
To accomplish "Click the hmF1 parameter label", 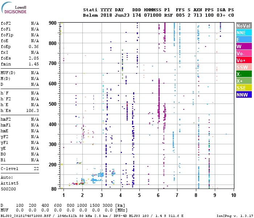I will click(6, 125).
